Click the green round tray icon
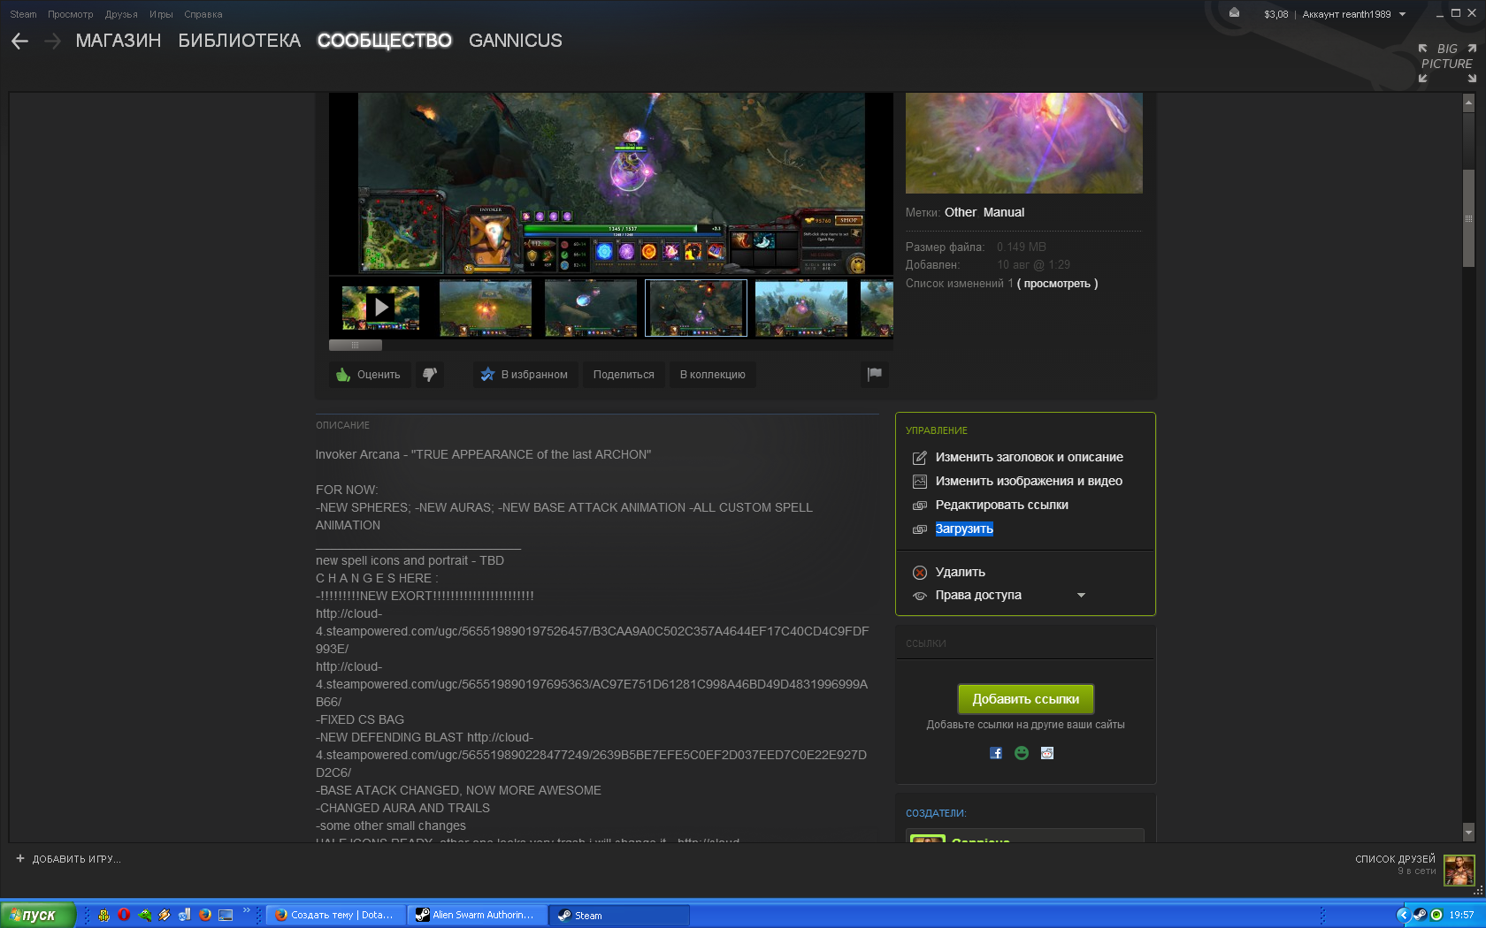This screenshot has width=1486, height=928. tap(1436, 915)
